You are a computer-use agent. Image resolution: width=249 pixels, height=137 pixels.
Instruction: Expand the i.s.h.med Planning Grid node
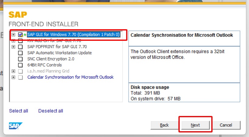coord(13,71)
